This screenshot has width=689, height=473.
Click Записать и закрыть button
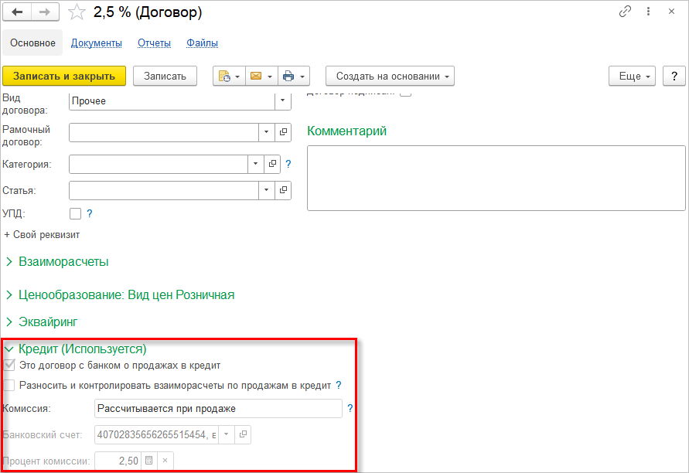point(64,76)
